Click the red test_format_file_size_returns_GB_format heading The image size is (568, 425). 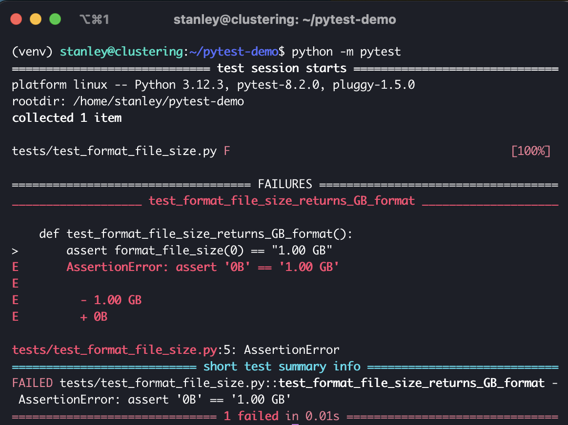[282, 201]
